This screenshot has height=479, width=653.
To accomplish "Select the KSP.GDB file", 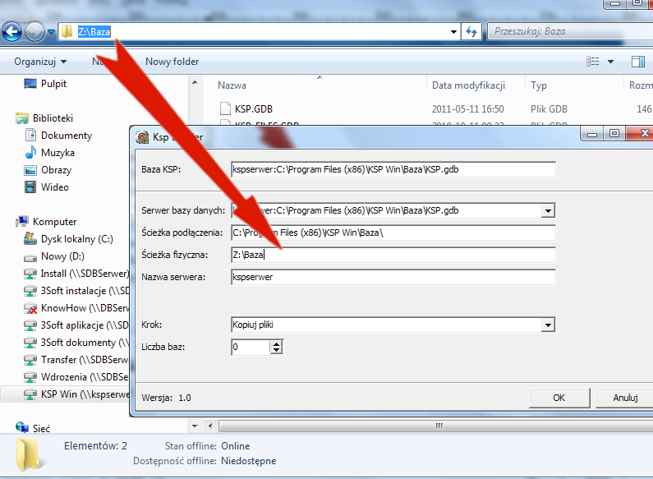I will tap(254, 109).
